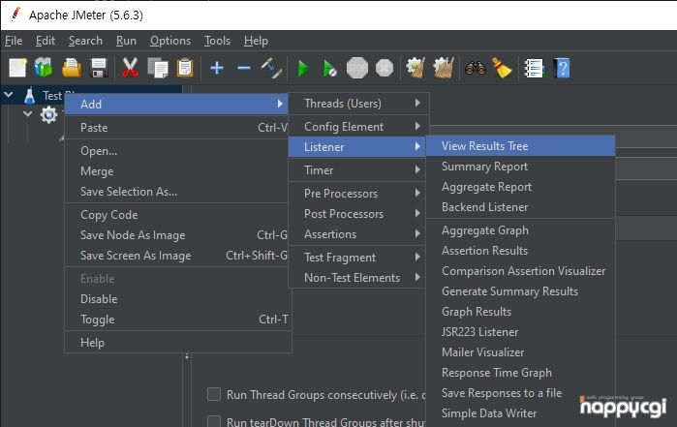Choose Summary Report listener
677x427 pixels.
click(520, 167)
